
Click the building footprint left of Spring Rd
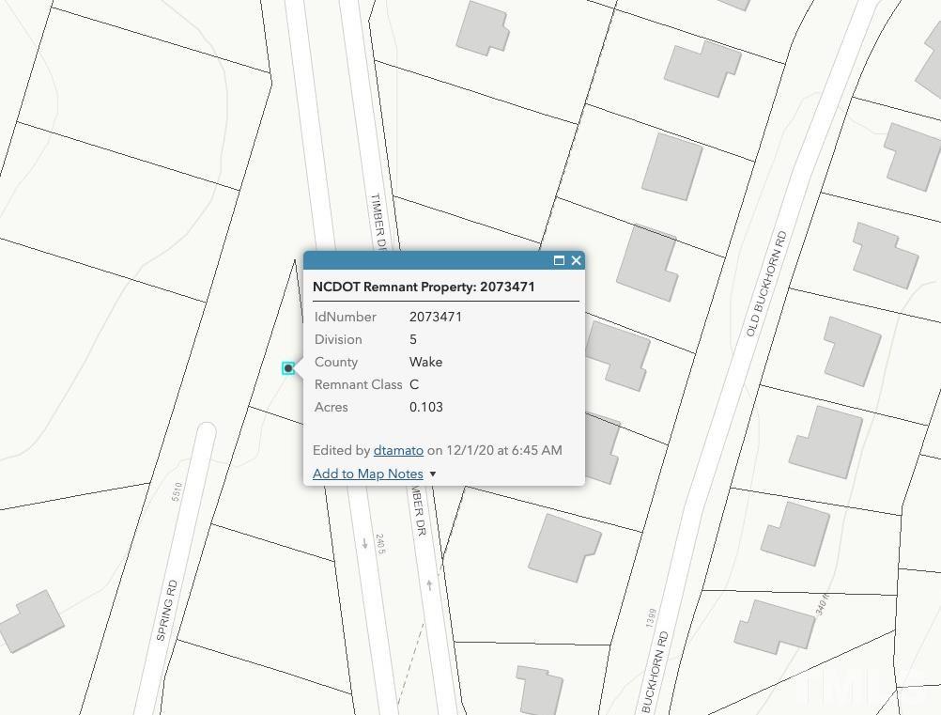(32, 621)
